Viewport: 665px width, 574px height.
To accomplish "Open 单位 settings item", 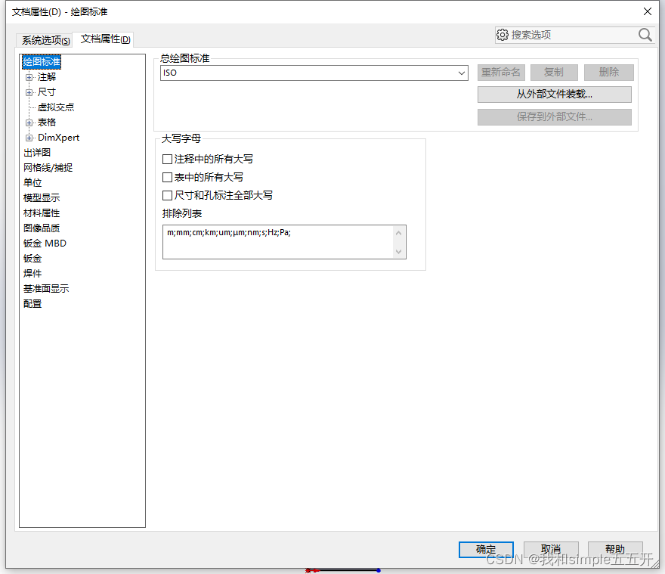I will click(x=32, y=183).
